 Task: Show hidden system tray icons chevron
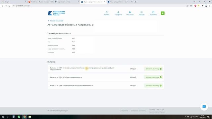(x=185, y=117)
